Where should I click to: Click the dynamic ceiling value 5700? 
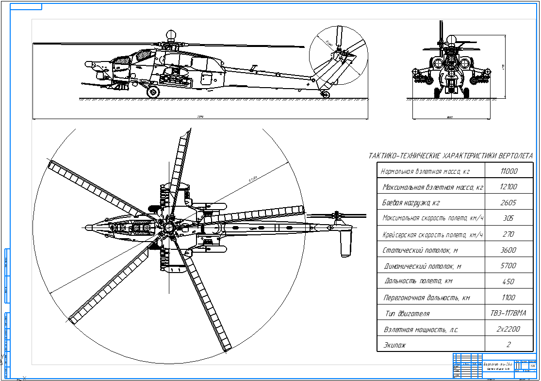pyautogui.click(x=508, y=266)
